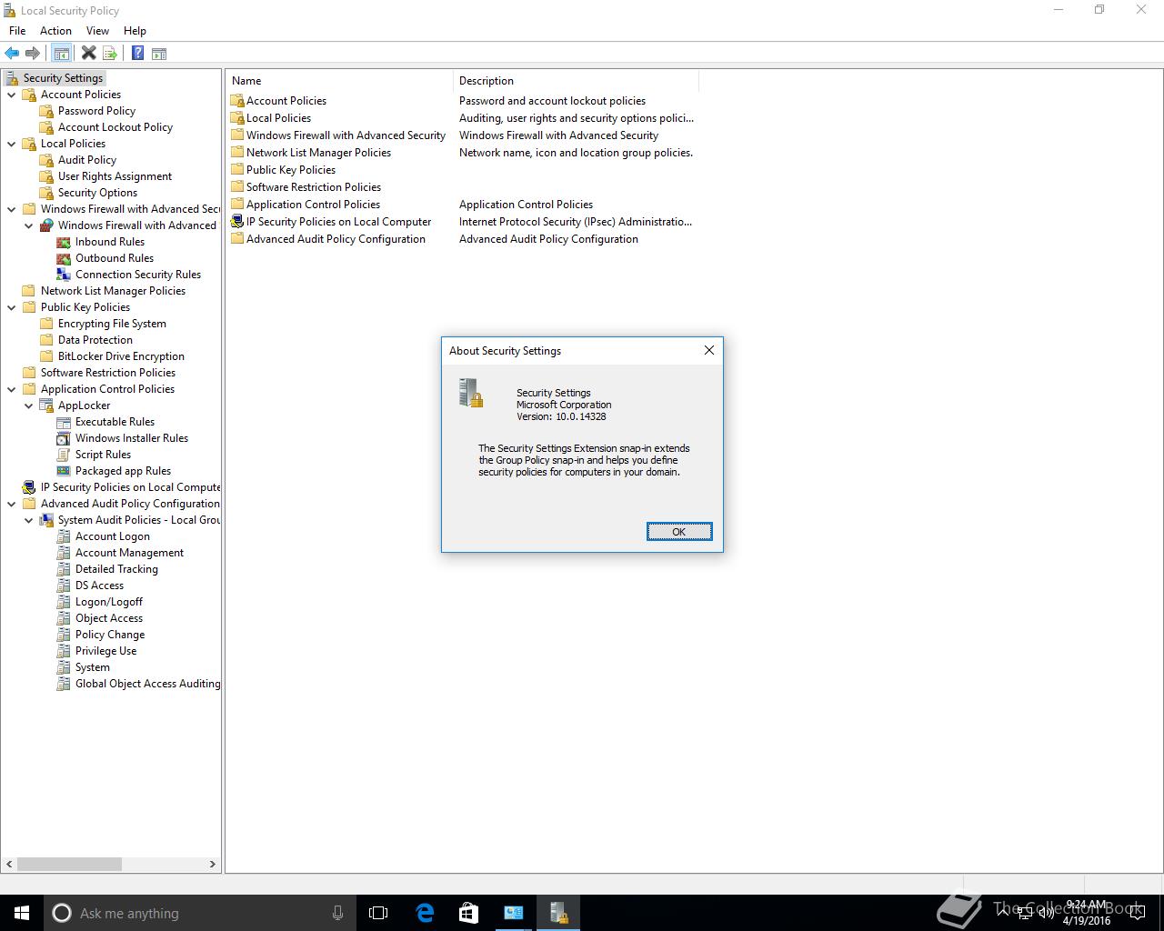Click Task View button on taskbar
Screen dimensions: 1164x931
[x=378, y=913]
